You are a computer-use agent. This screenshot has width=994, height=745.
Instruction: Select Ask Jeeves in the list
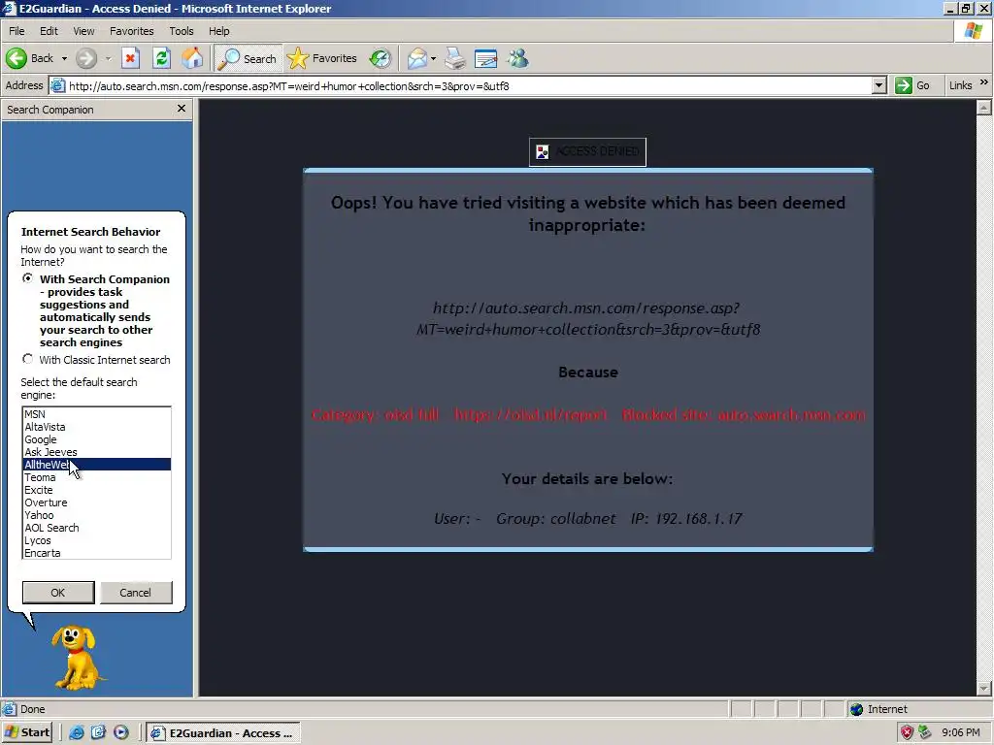96,452
